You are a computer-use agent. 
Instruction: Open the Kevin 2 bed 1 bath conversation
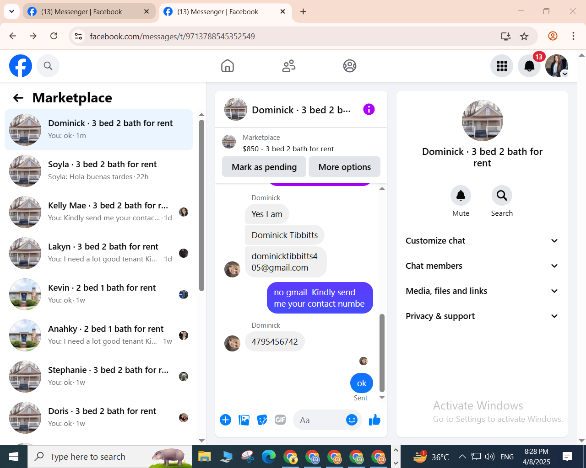[x=98, y=294]
